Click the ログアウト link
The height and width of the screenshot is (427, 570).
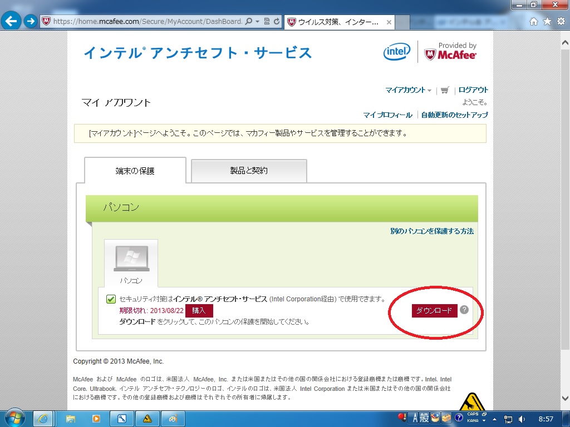473,90
